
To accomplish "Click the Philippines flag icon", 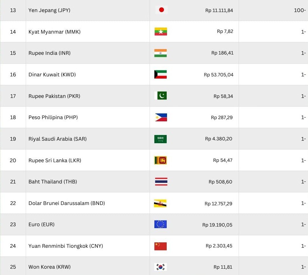I will [x=161, y=118].
